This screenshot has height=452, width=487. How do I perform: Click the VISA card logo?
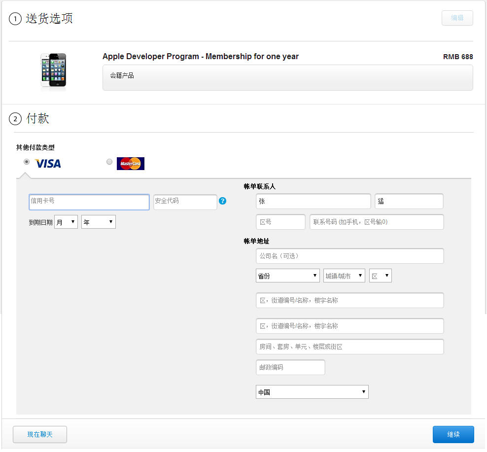(x=48, y=164)
